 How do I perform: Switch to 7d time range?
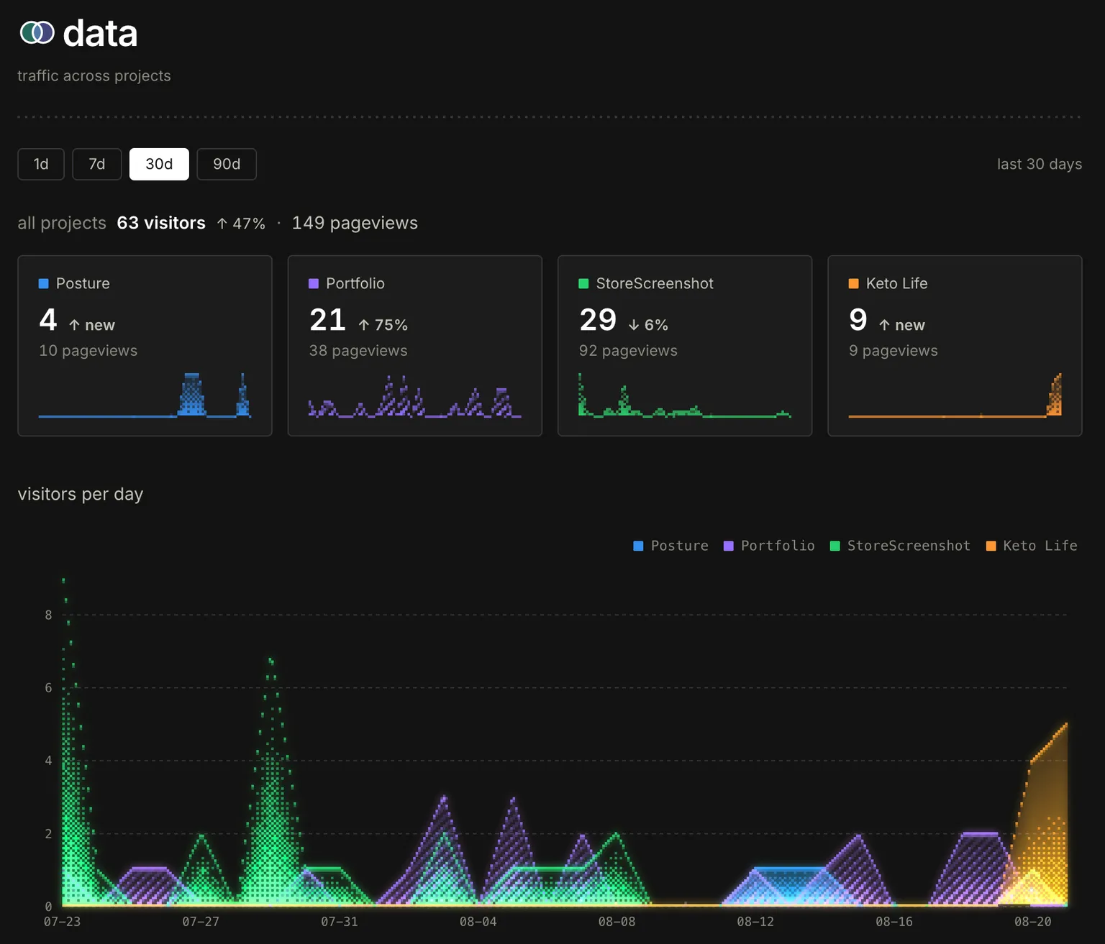point(97,164)
